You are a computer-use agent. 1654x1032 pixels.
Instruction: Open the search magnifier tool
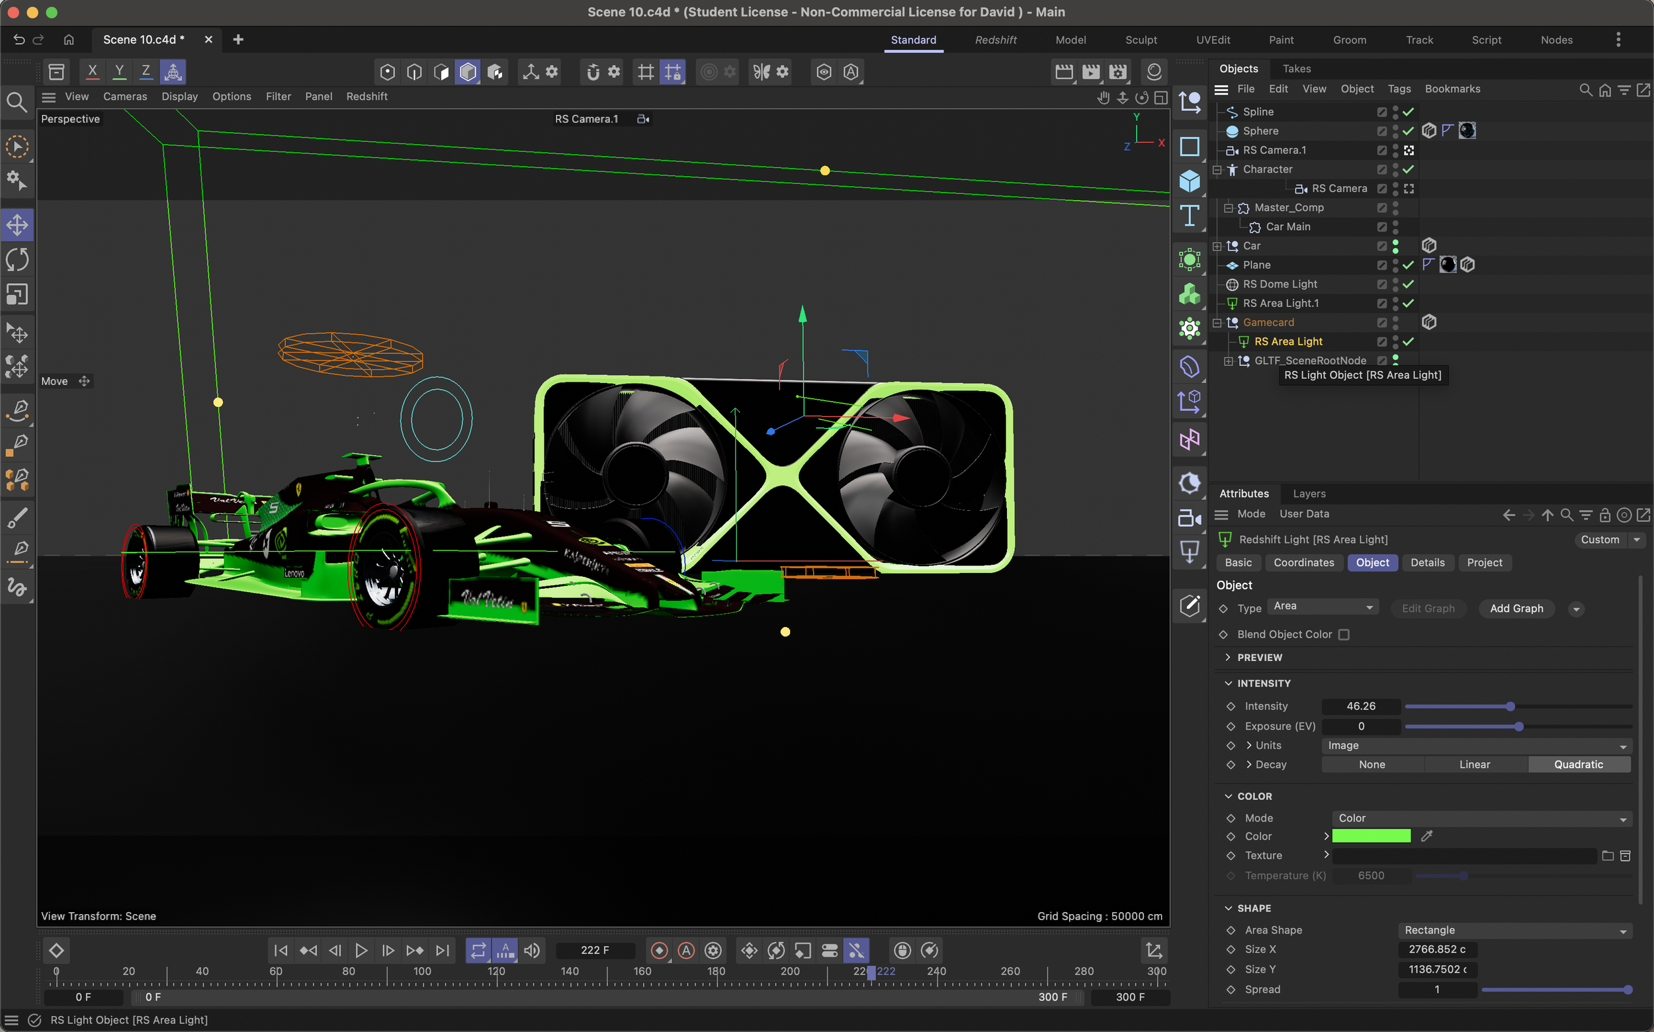pyautogui.click(x=17, y=103)
